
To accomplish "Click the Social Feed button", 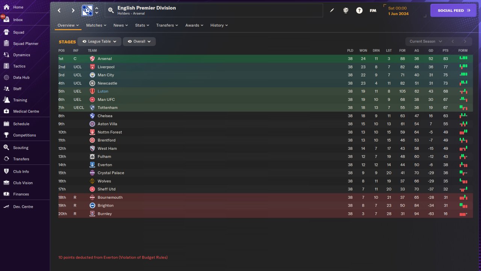I will 454,11.
